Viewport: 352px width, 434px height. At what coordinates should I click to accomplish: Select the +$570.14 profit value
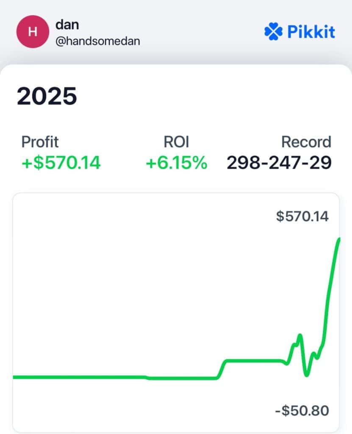61,162
